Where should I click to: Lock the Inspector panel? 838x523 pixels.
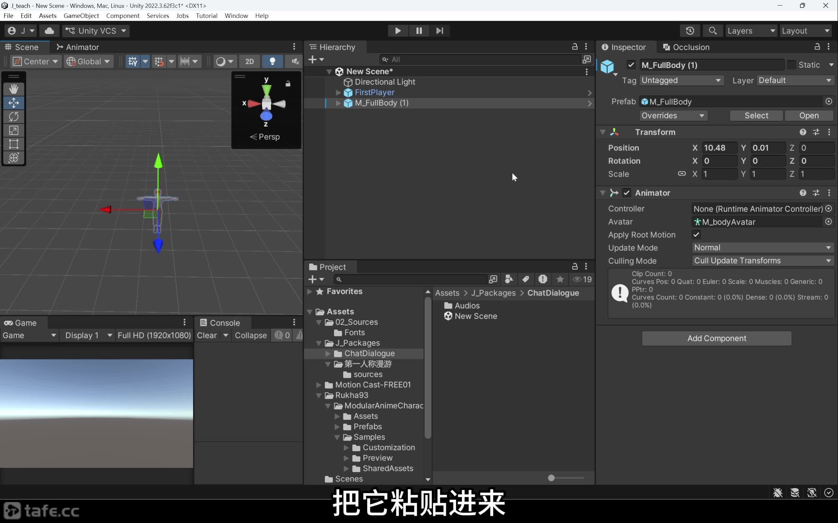pos(817,47)
